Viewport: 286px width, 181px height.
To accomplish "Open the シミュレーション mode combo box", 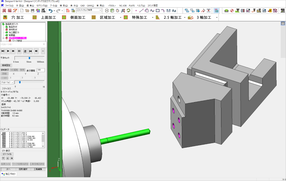I will [x=7, y=82].
